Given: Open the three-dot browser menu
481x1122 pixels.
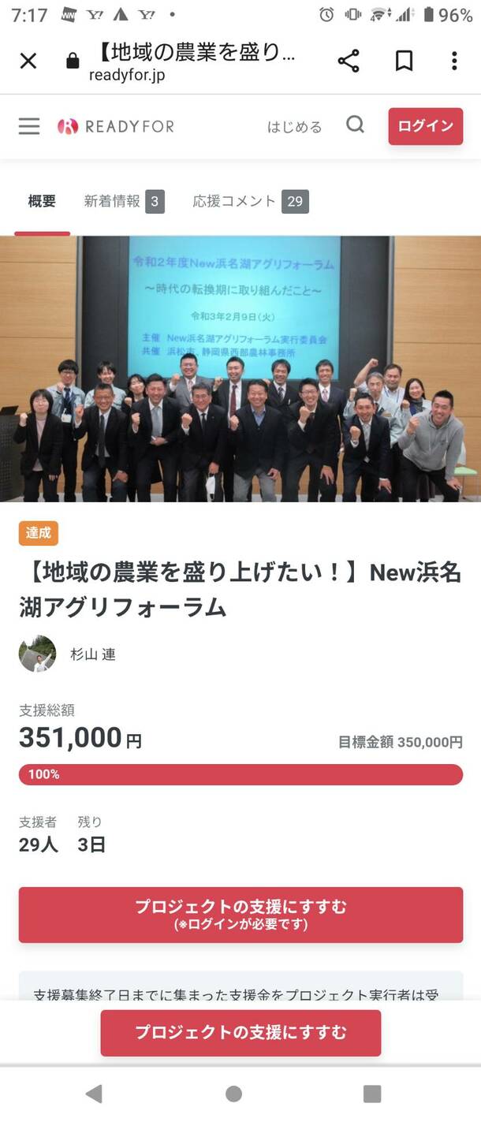Looking at the screenshot, I should [454, 61].
